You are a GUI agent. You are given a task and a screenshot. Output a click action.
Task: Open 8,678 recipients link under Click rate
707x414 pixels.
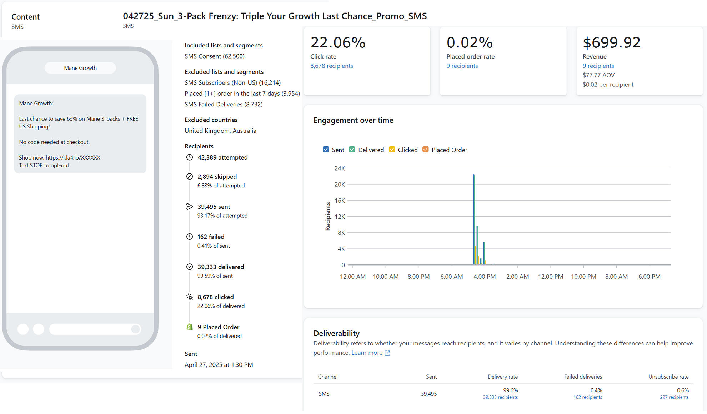click(331, 66)
